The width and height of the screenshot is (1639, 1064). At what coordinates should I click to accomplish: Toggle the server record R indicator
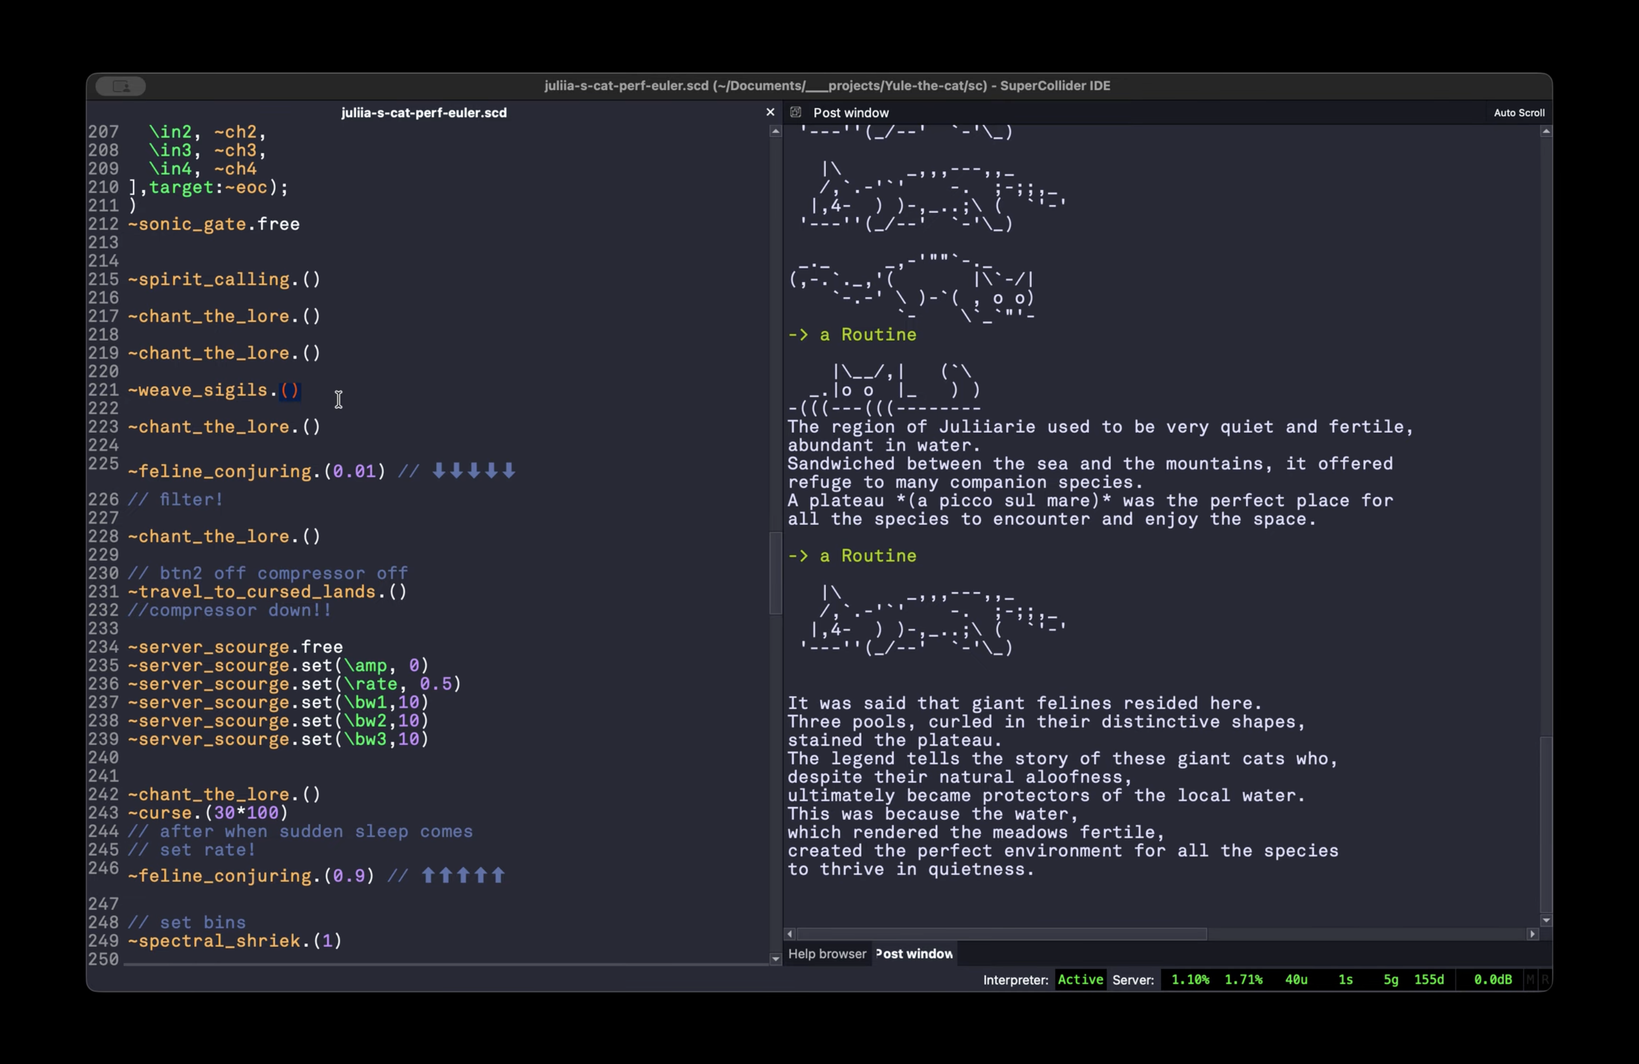1545,979
